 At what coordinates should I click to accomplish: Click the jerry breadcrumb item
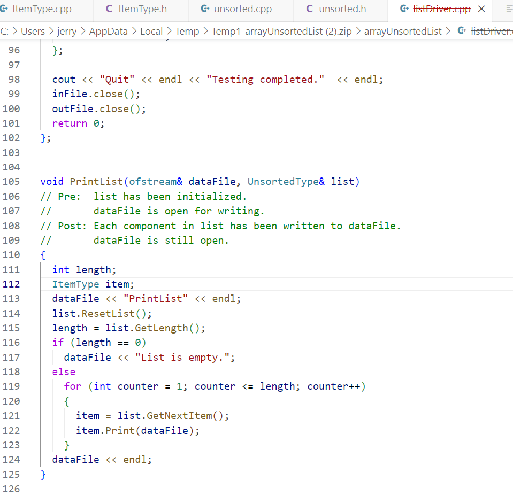click(x=66, y=31)
